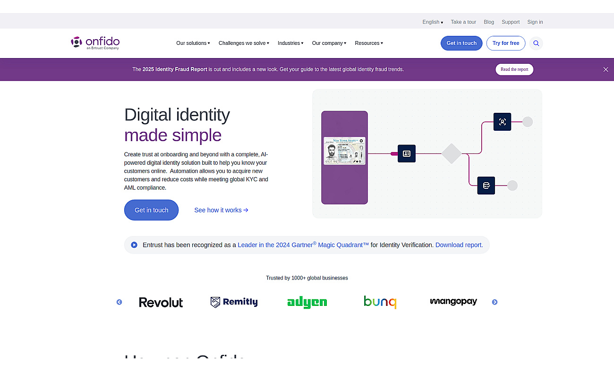The height and width of the screenshot is (372, 614).
Task: Click Sign in at the top
Action: [x=535, y=22]
